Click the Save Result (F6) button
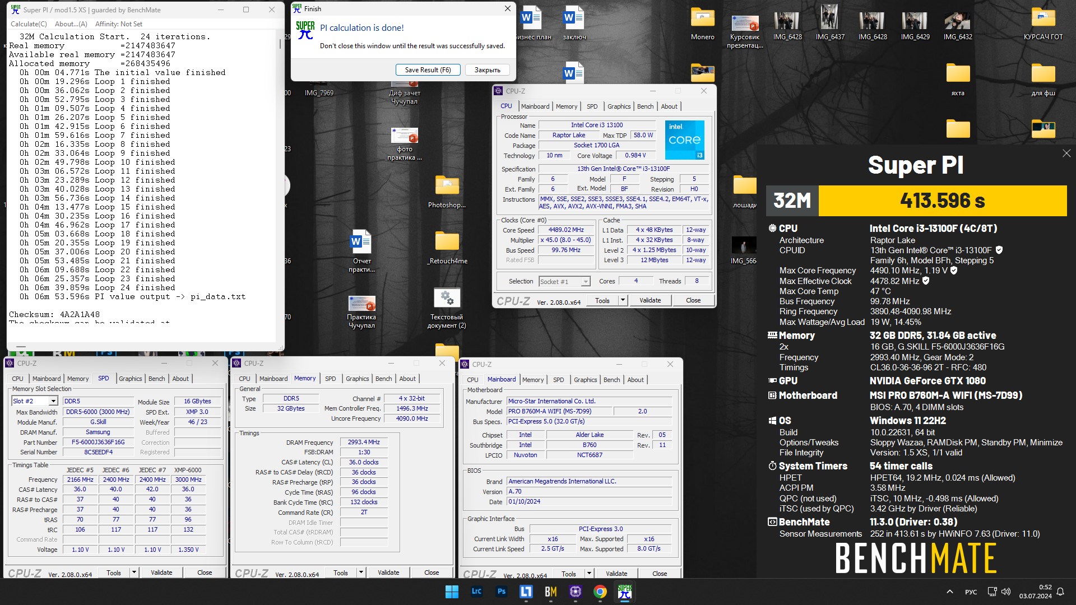 428,70
